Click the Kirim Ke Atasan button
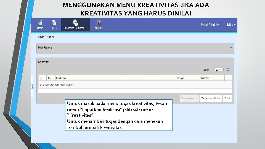Image resolution: width=265 pixels, height=149 pixels. coord(189,98)
